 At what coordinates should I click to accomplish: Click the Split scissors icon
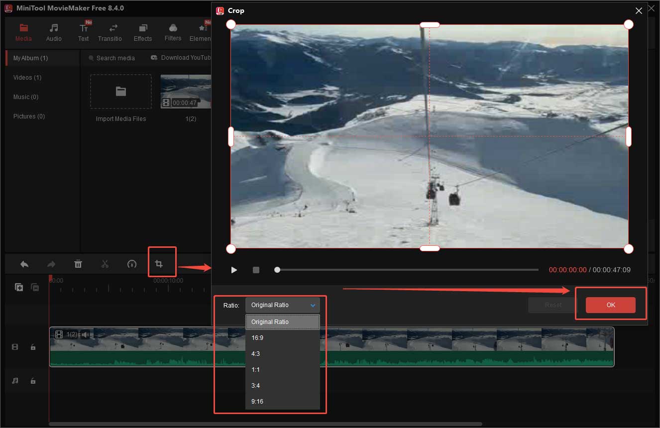105,264
